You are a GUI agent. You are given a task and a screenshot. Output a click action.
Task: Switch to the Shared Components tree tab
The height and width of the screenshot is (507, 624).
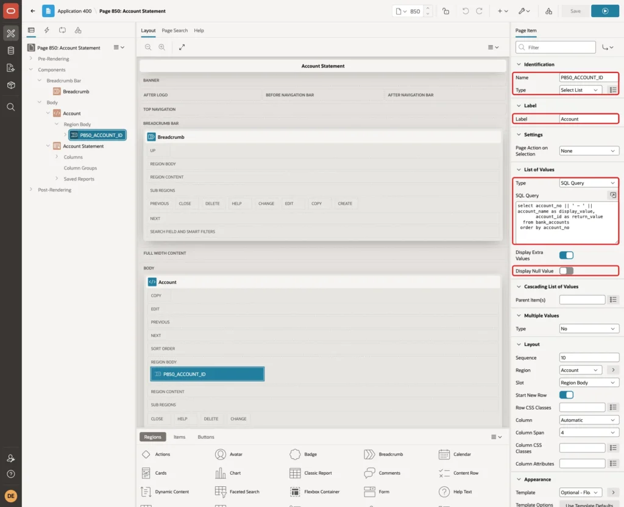coord(78,30)
